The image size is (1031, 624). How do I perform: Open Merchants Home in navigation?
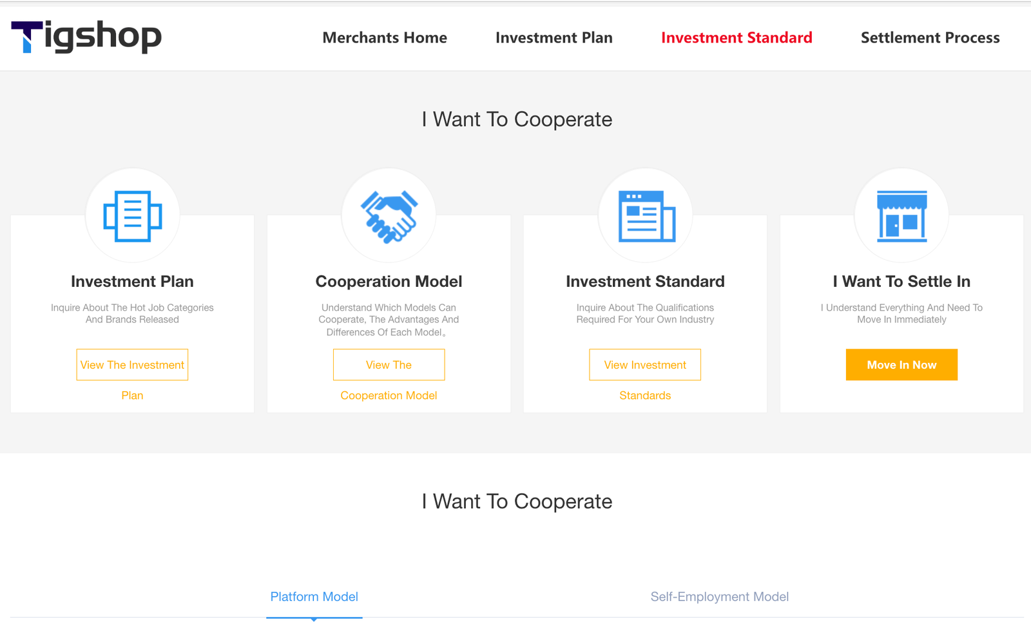(x=385, y=37)
